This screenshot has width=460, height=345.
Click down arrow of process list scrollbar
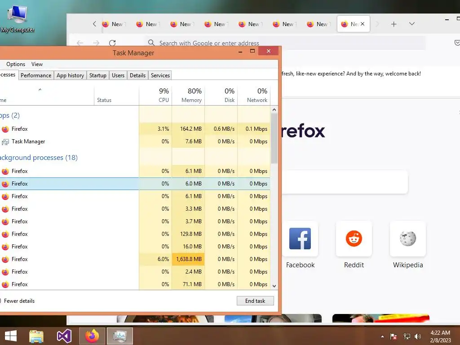[x=274, y=286]
